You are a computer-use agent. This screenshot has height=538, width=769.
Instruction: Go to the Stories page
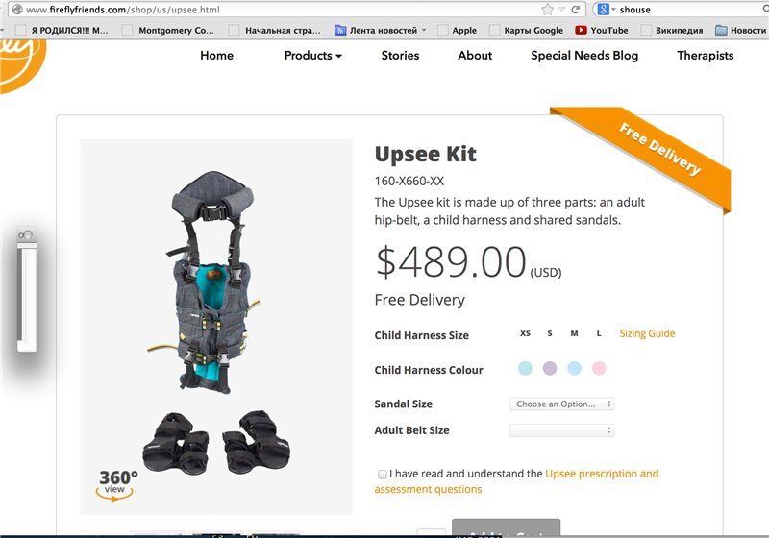[x=400, y=56]
